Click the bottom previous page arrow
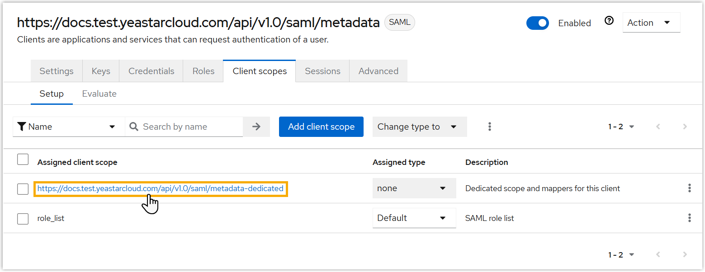This screenshot has height=272, width=705. [658, 255]
